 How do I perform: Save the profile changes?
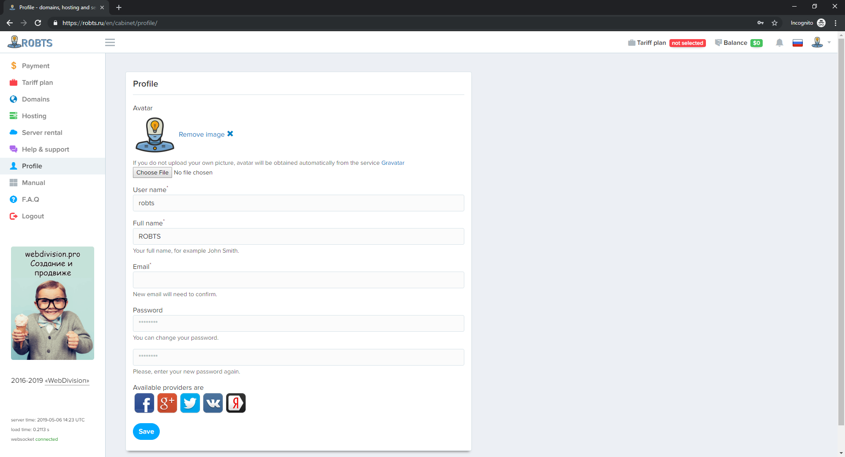tap(146, 432)
